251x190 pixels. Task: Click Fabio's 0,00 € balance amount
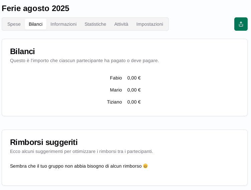click(134, 78)
